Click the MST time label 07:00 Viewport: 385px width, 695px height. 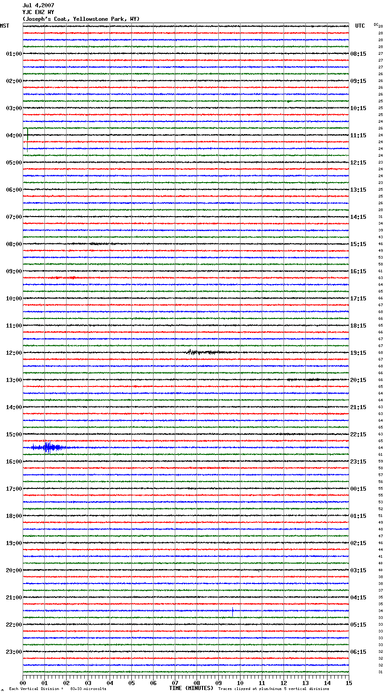(14, 217)
